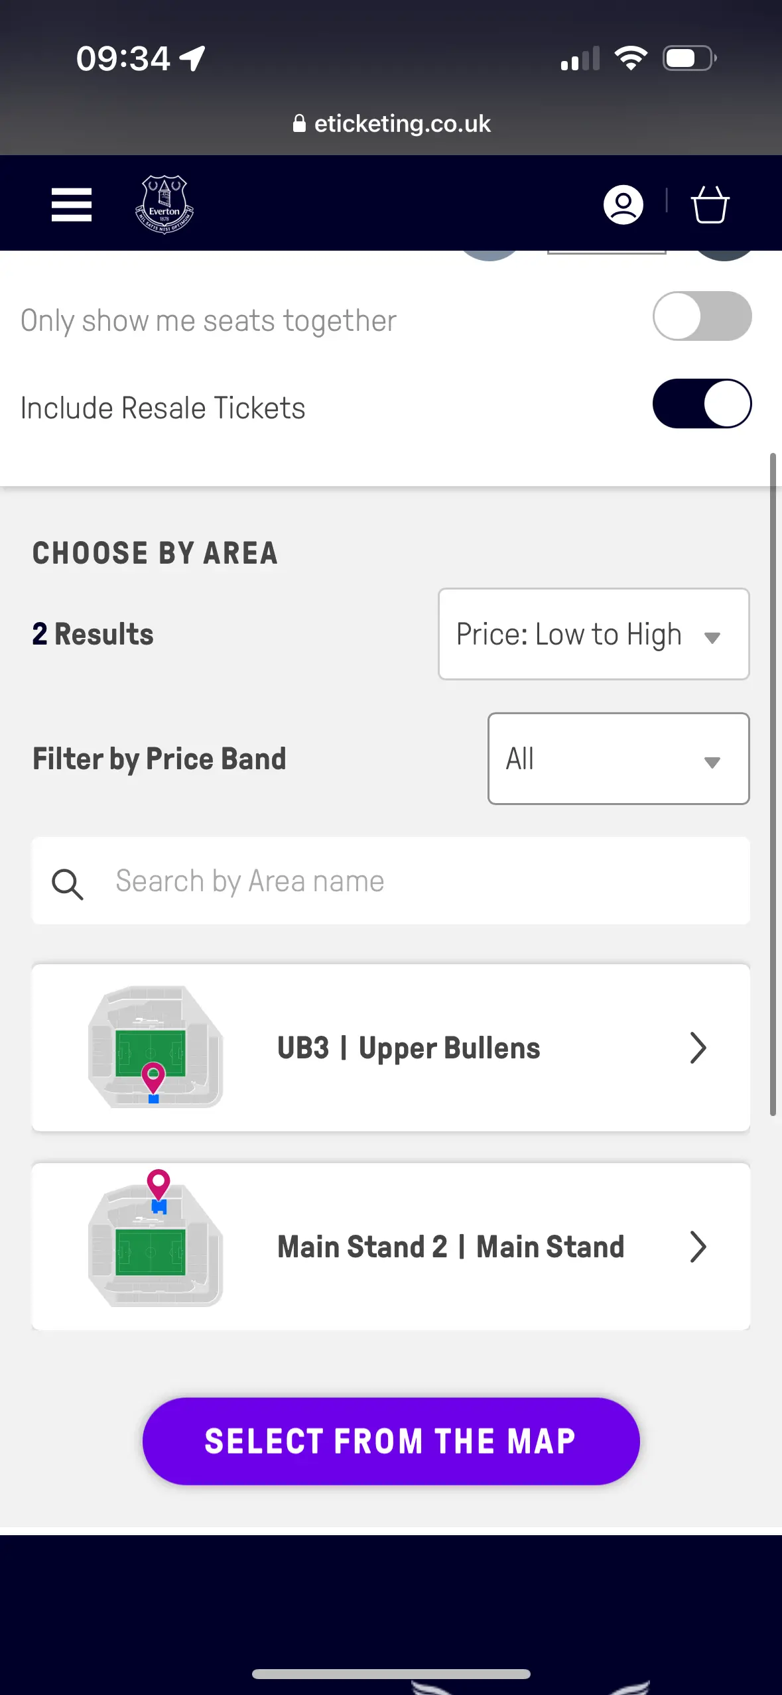This screenshot has width=782, height=1695.
Task: Disable the Include Resale Tickets switch
Action: [x=702, y=404]
